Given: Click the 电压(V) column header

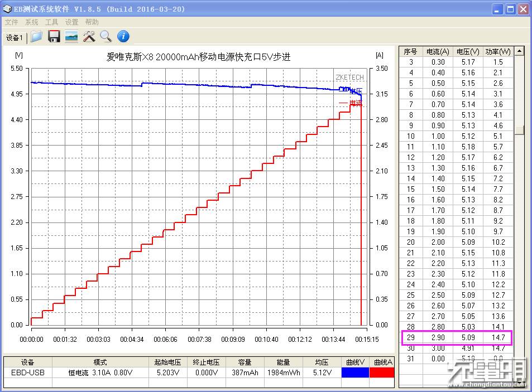Looking at the screenshot, I should tap(468, 51).
